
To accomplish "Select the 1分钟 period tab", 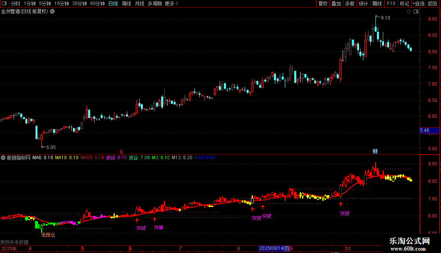I will pos(30,4).
